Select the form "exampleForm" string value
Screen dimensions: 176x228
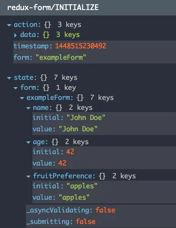(x=61, y=57)
